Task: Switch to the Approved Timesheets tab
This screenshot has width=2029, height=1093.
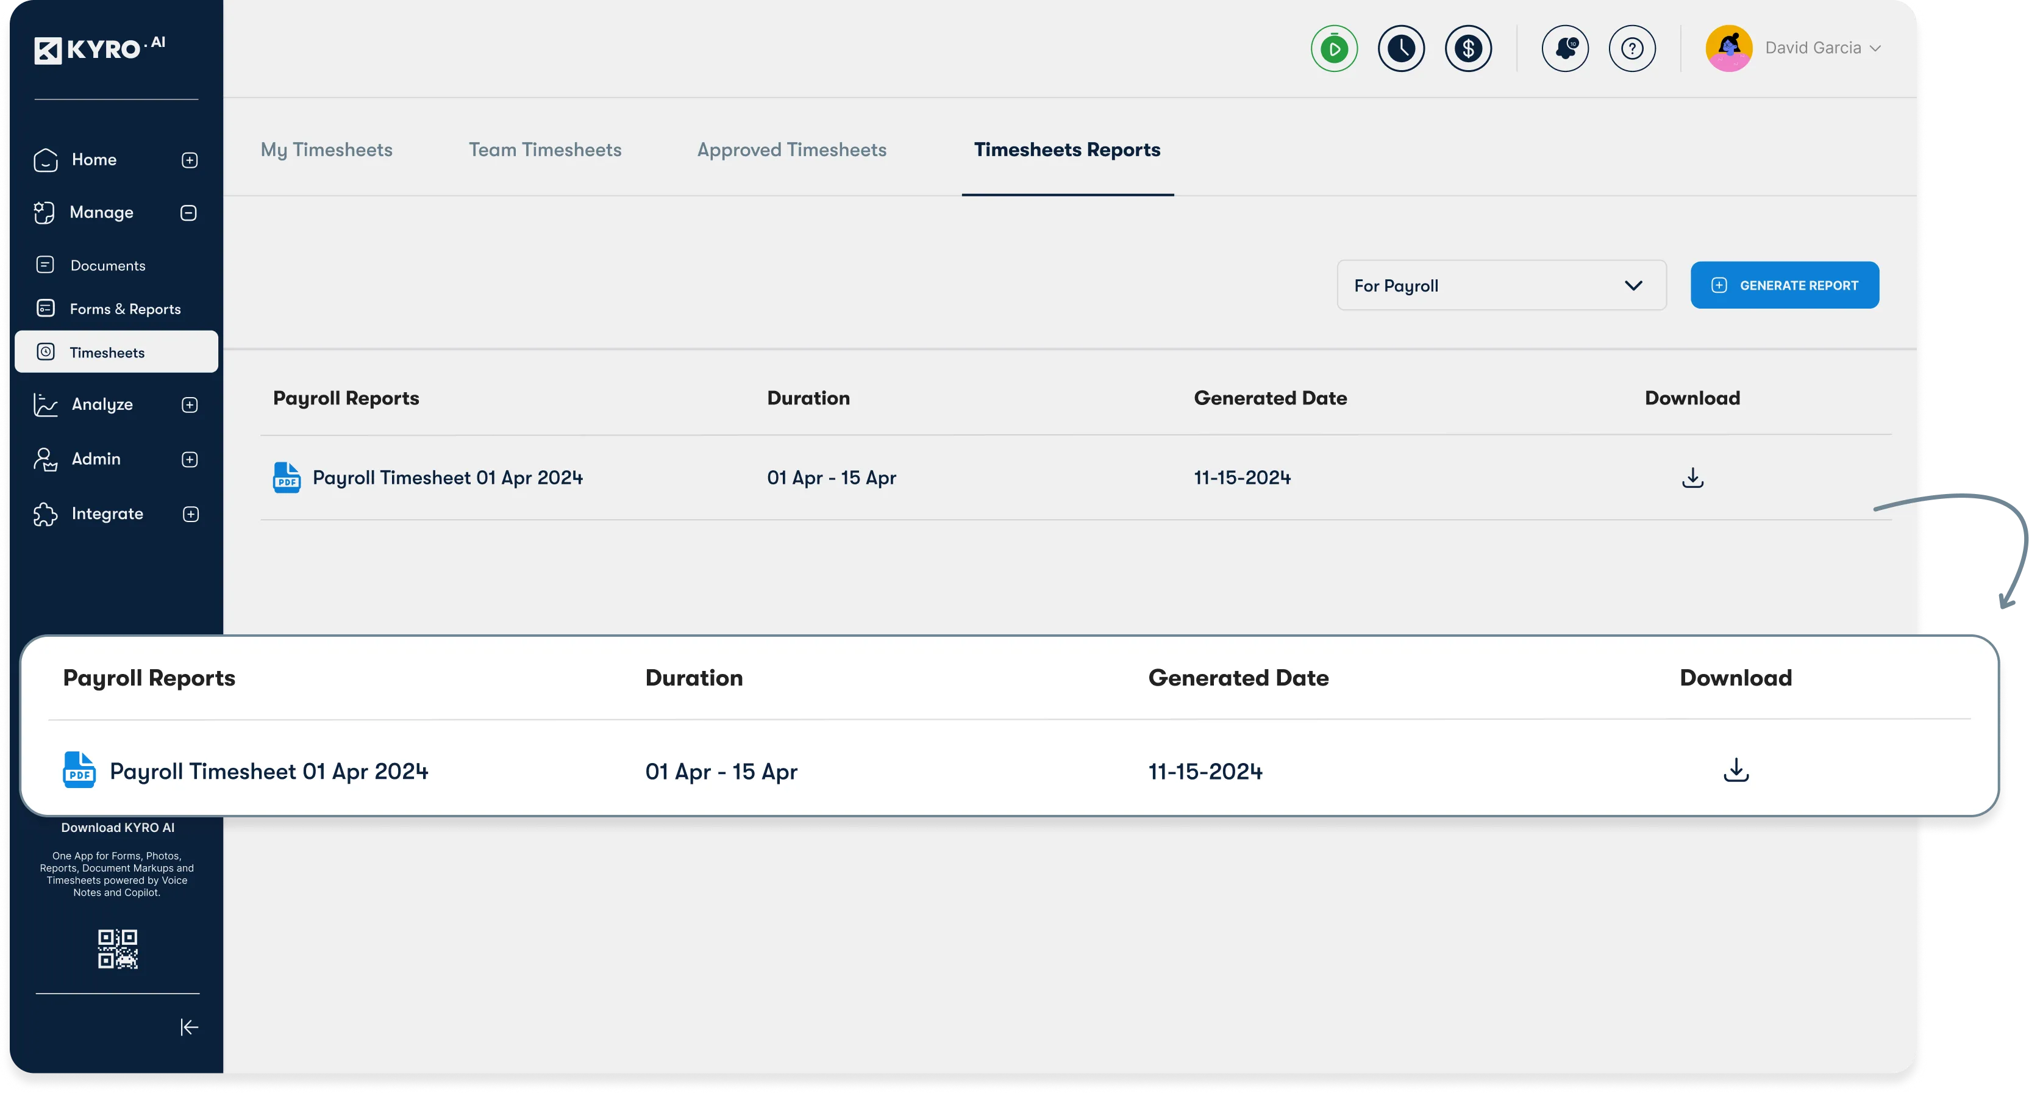Action: pos(791,149)
